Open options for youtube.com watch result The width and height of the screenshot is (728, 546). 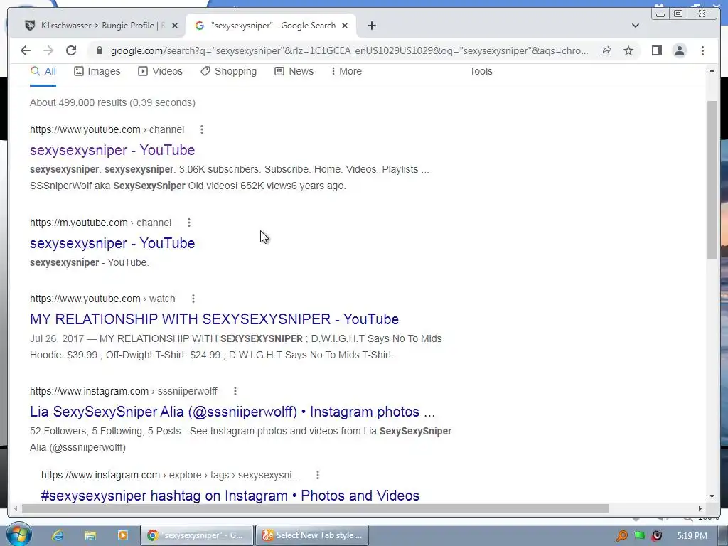click(x=193, y=299)
